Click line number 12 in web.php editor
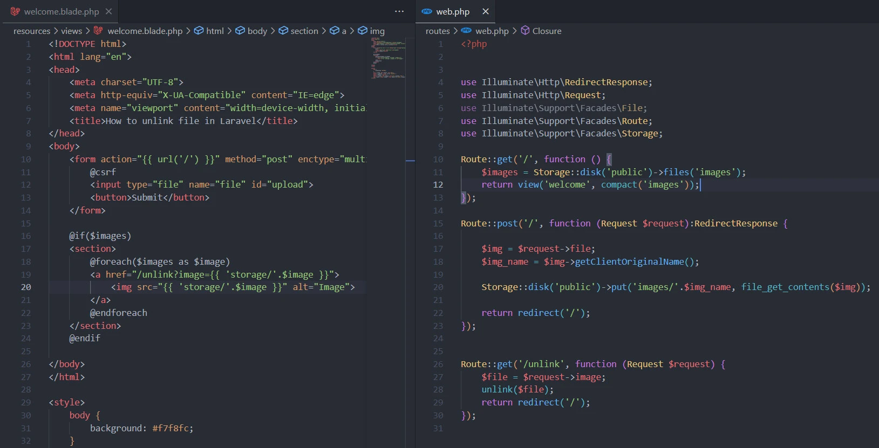This screenshot has width=879, height=448. 438,185
